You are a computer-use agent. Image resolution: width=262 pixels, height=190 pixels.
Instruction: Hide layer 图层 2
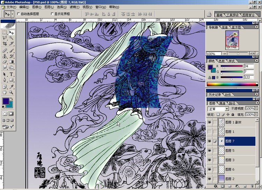(209, 179)
